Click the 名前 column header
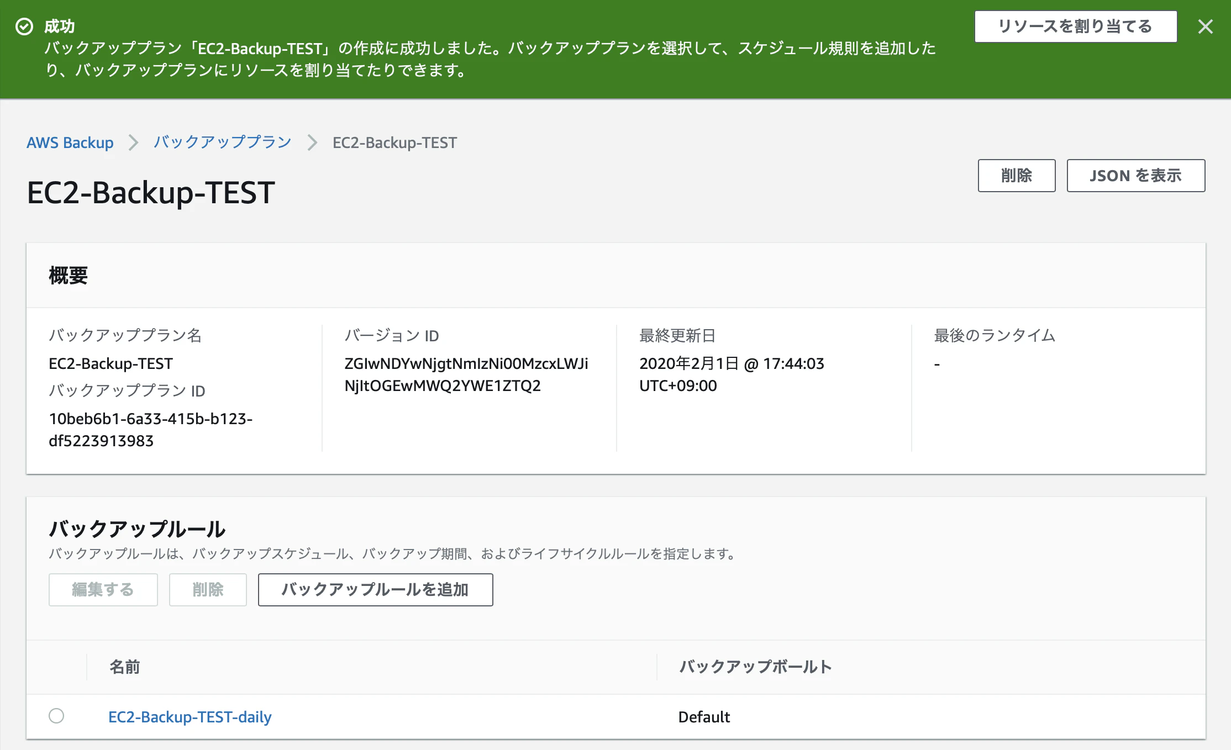The height and width of the screenshot is (750, 1231). (x=124, y=667)
